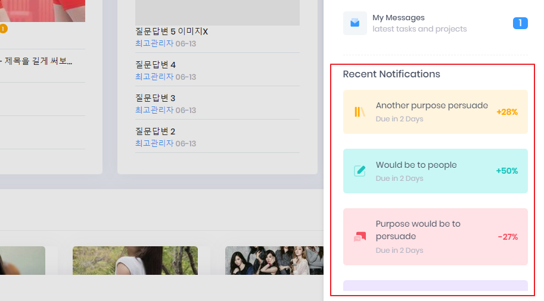
Task: Open the gallery thumbnail with woman in white outdoors
Action: (x=135, y=261)
